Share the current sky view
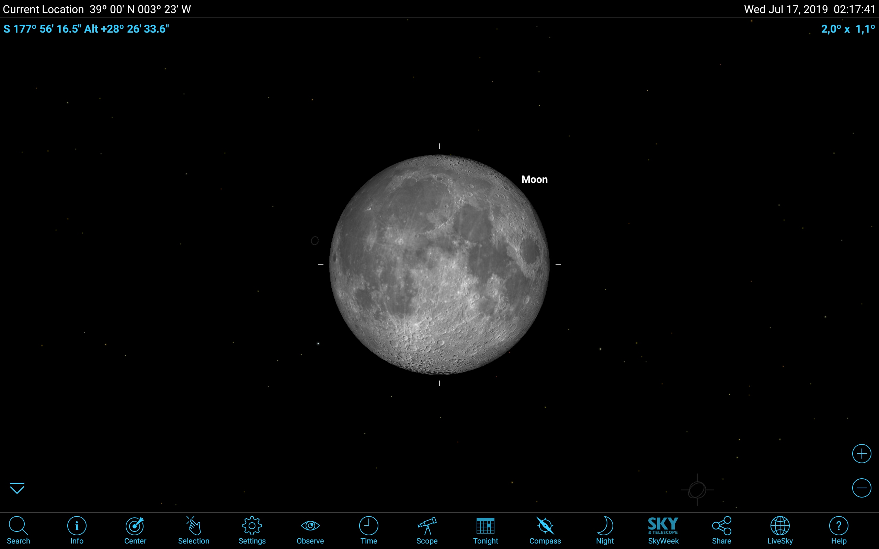 pyautogui.click(x=721, y=530)
